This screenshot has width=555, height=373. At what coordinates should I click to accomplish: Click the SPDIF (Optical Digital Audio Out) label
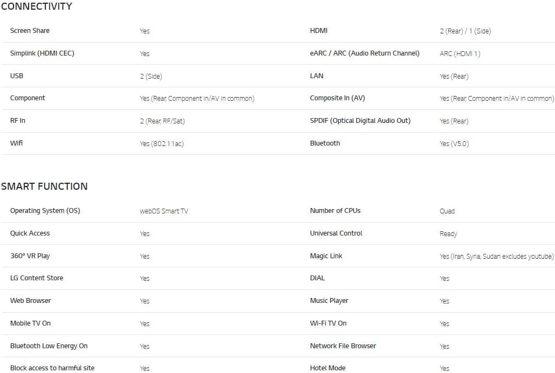pyautogui.click(x=360, y=121)
